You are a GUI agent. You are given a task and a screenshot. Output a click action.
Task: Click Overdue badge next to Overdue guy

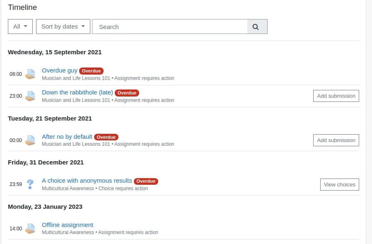pyautogui.click(x=91, y=71)
